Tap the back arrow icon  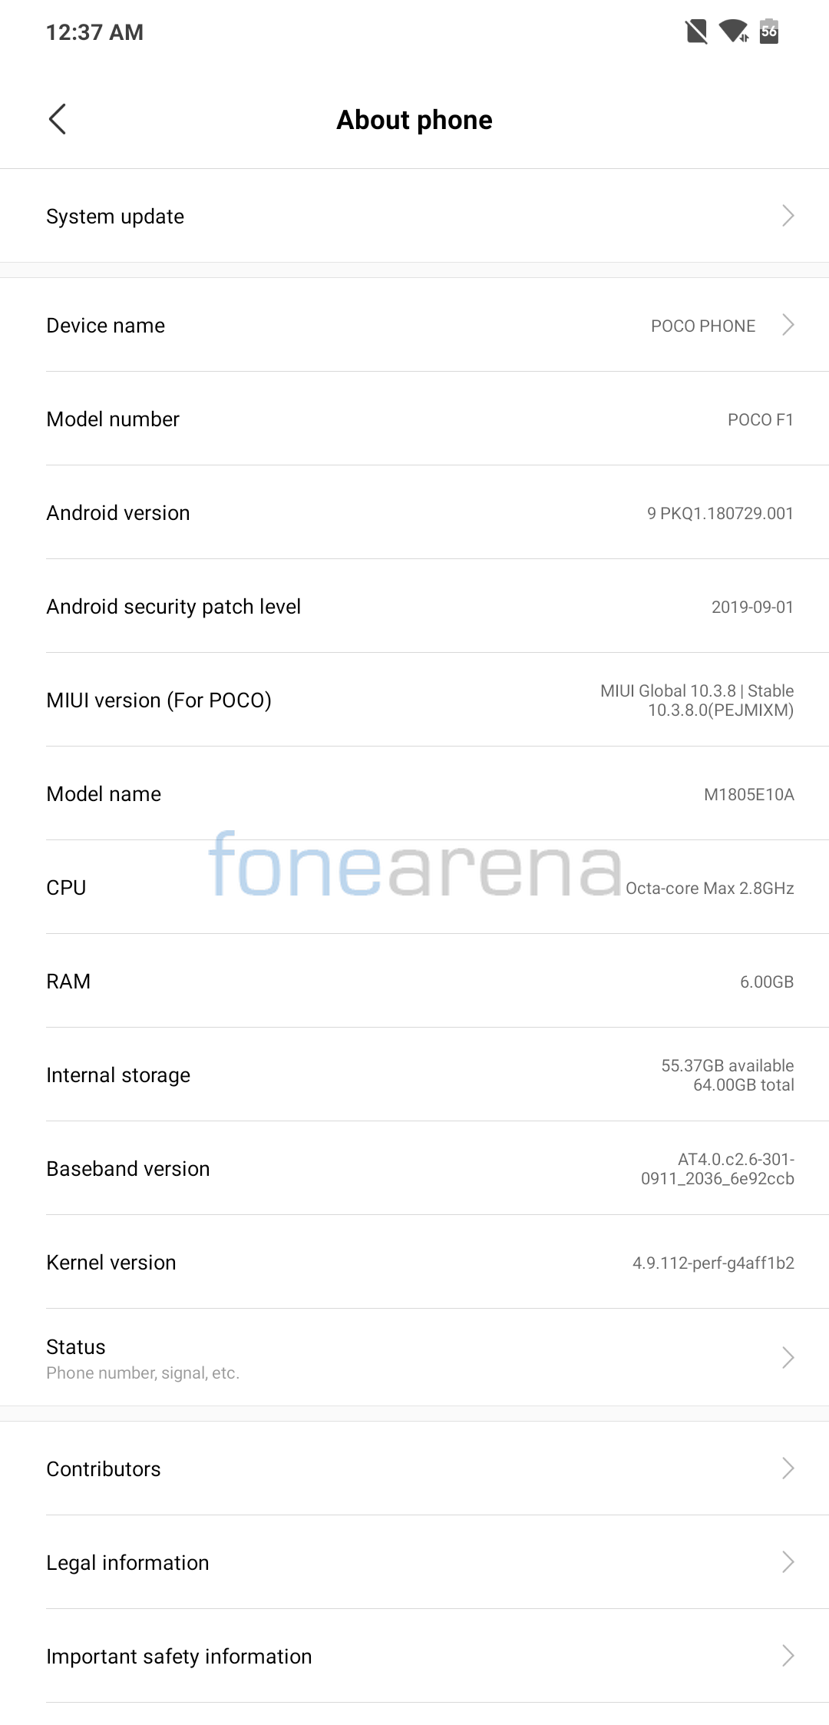pyautogui.click(x=58, y=119)
